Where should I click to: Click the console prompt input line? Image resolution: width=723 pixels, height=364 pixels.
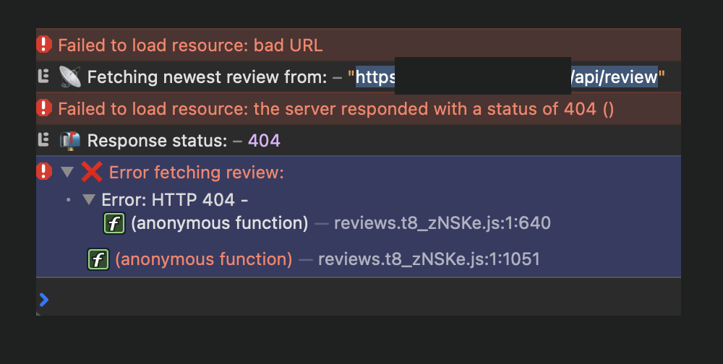pyautogui.click(x=361, y=298)
